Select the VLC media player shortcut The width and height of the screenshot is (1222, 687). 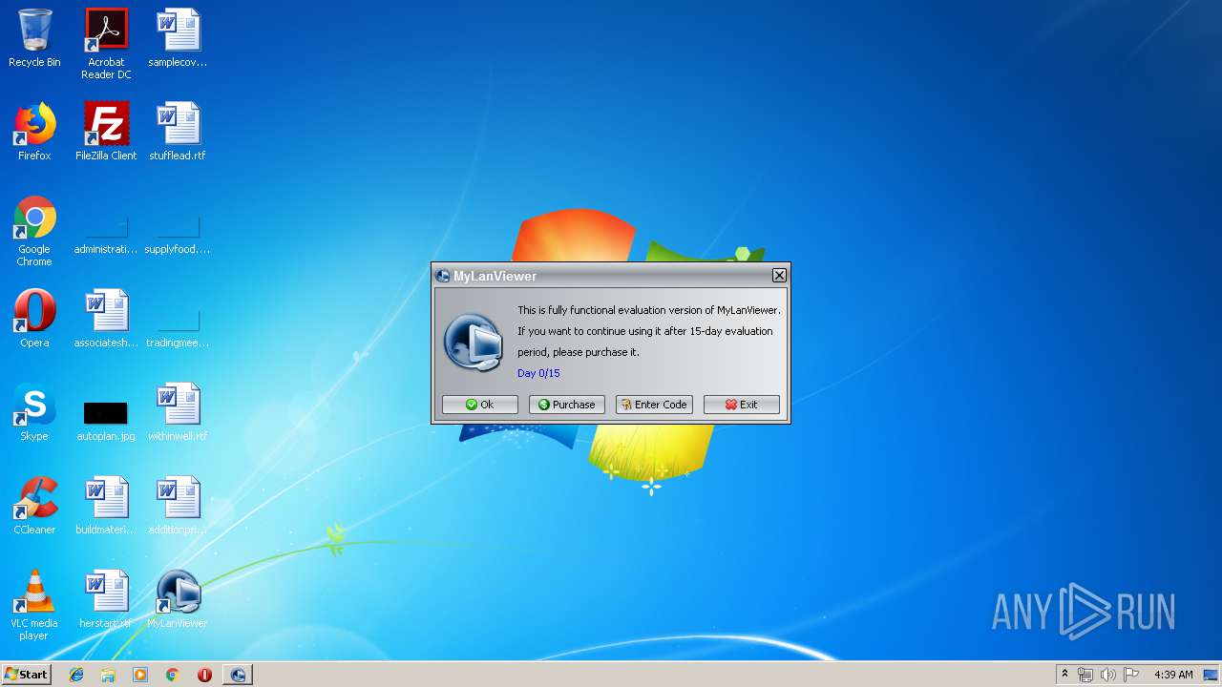[x=34, y=605]
